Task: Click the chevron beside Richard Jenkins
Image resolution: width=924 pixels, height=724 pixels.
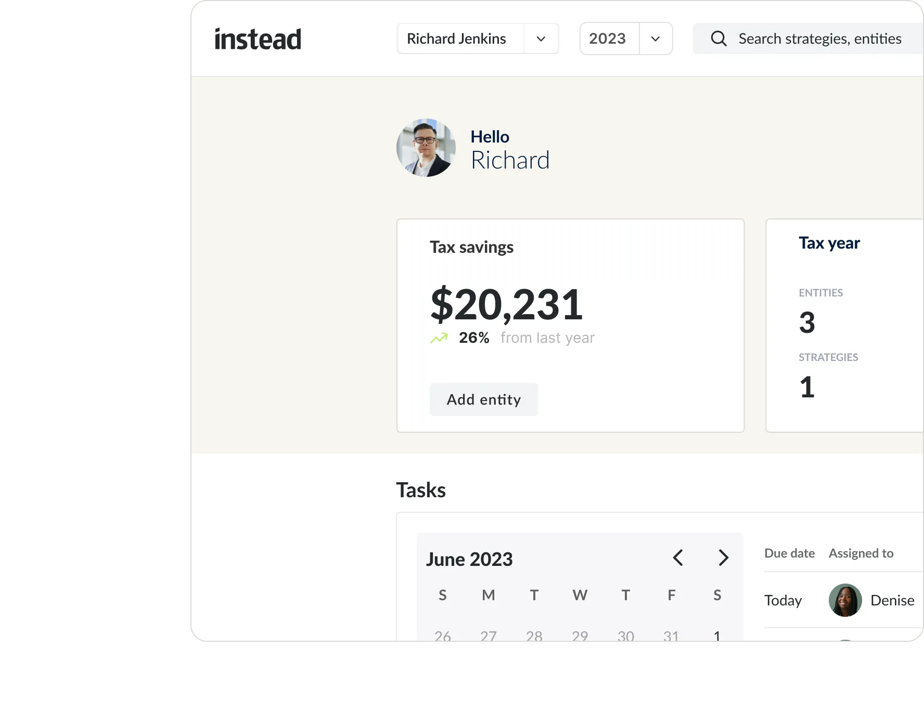Action: coord(541,38)
